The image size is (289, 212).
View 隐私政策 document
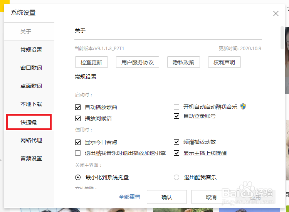point(183,62)
